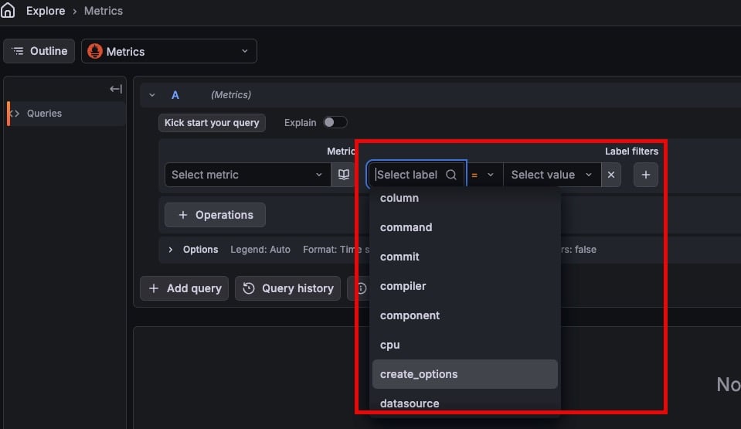The image size is (741, 429).
Task: Open Query history
Action: click(287, 288)
